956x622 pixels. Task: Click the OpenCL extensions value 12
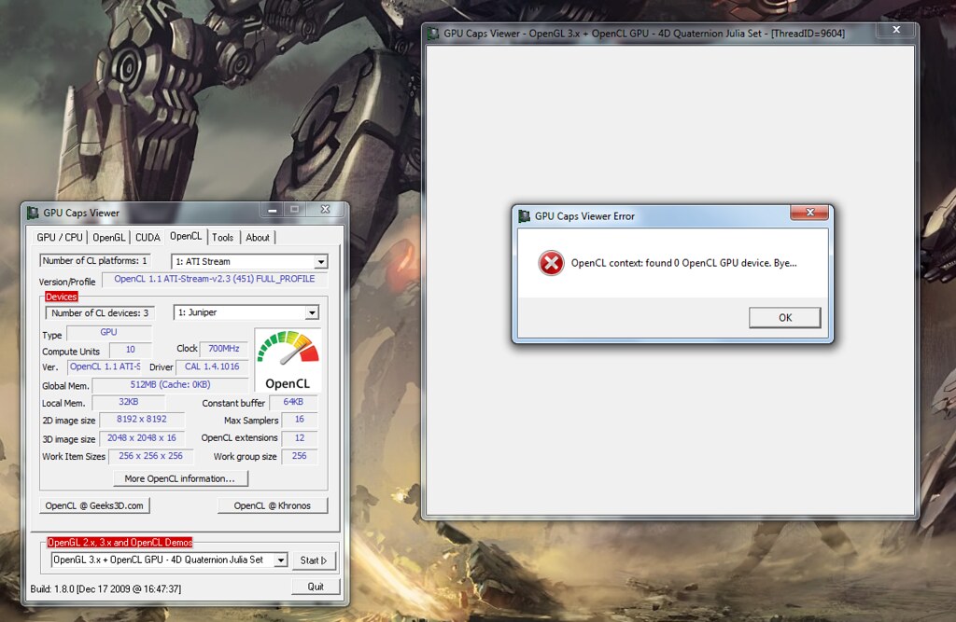pos(300,438)
